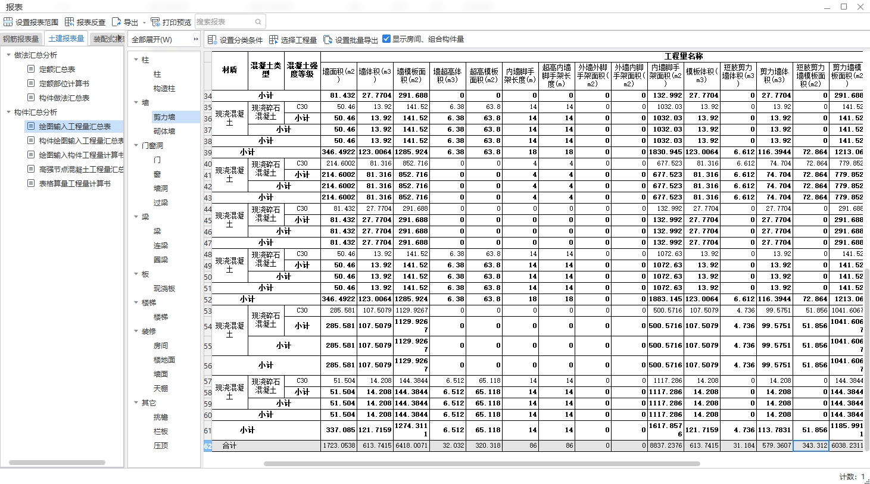The height and width of the screenshot is (484, 870).
Task: Open the 定额部位计算书 report
Action: pos(64,83)
